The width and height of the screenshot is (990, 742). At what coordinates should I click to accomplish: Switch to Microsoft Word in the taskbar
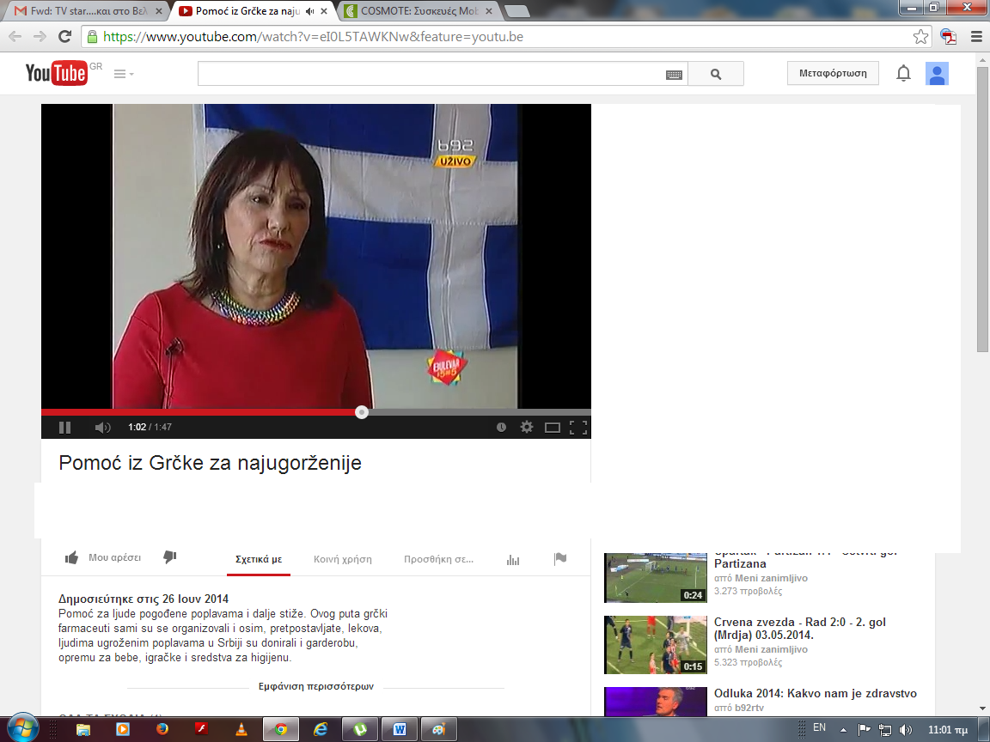(x=400, y=730)
